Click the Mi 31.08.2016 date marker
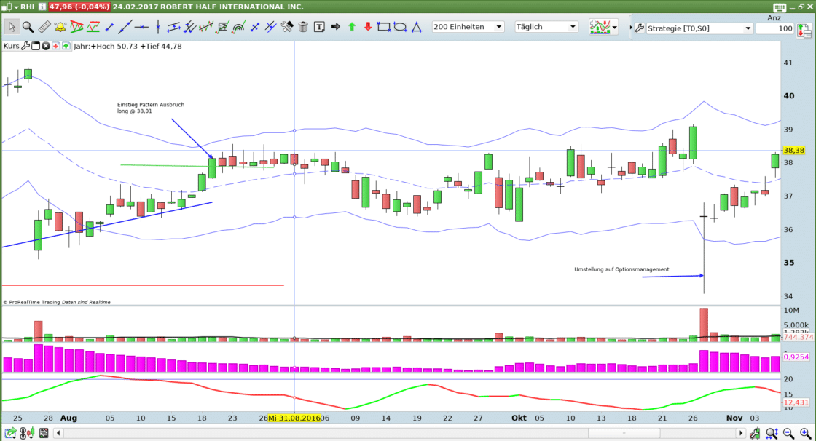 (x=294, y=418)
